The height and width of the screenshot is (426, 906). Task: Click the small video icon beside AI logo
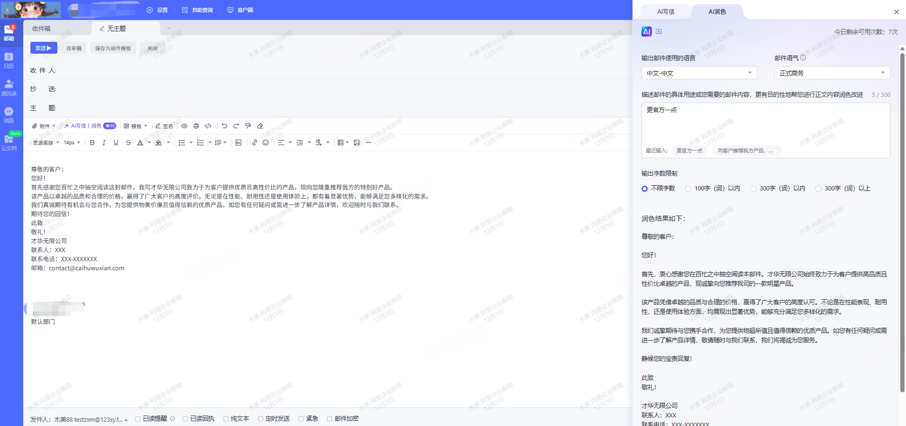(x=659, y=31)
